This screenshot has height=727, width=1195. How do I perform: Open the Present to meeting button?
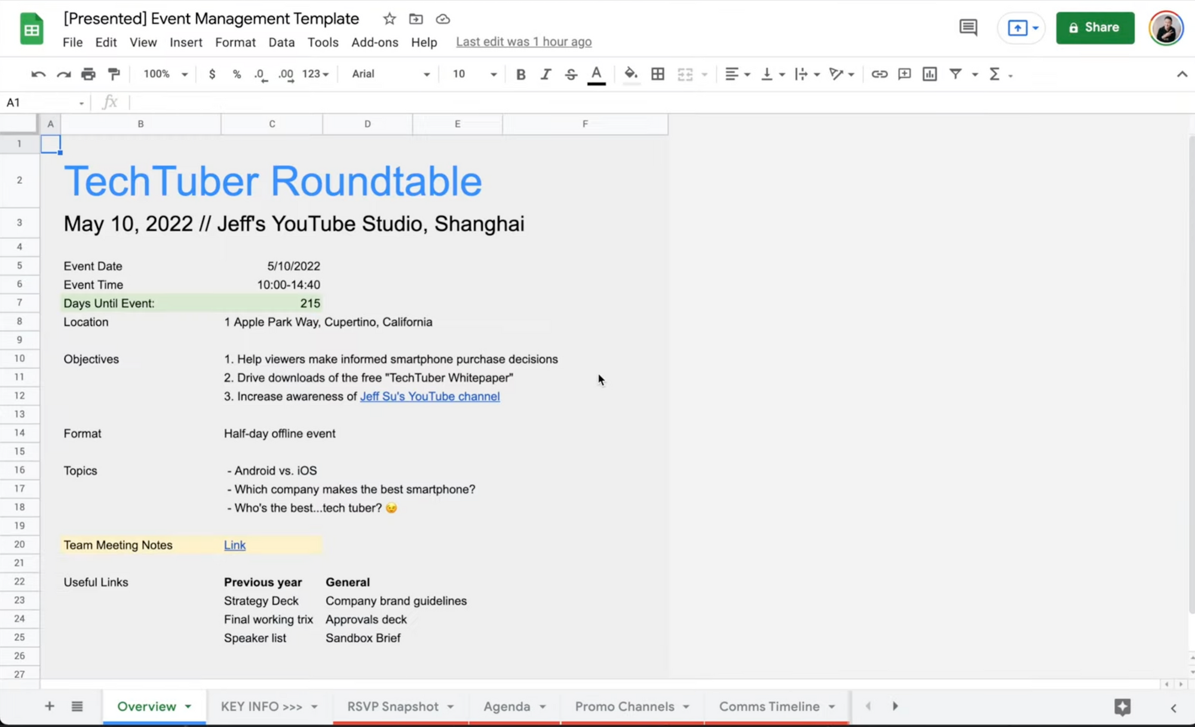point(1021,27)
